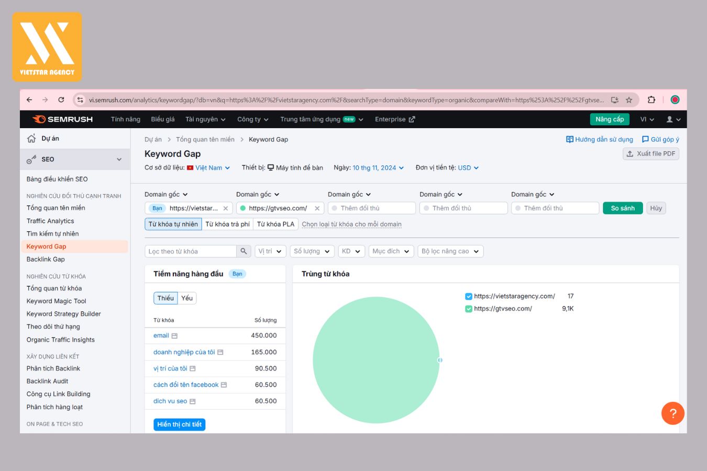The height and width of the screenshot is (471, 707).
Task: Click the third domain Thêm đối thủ field
Action: [x=372, y=208]
